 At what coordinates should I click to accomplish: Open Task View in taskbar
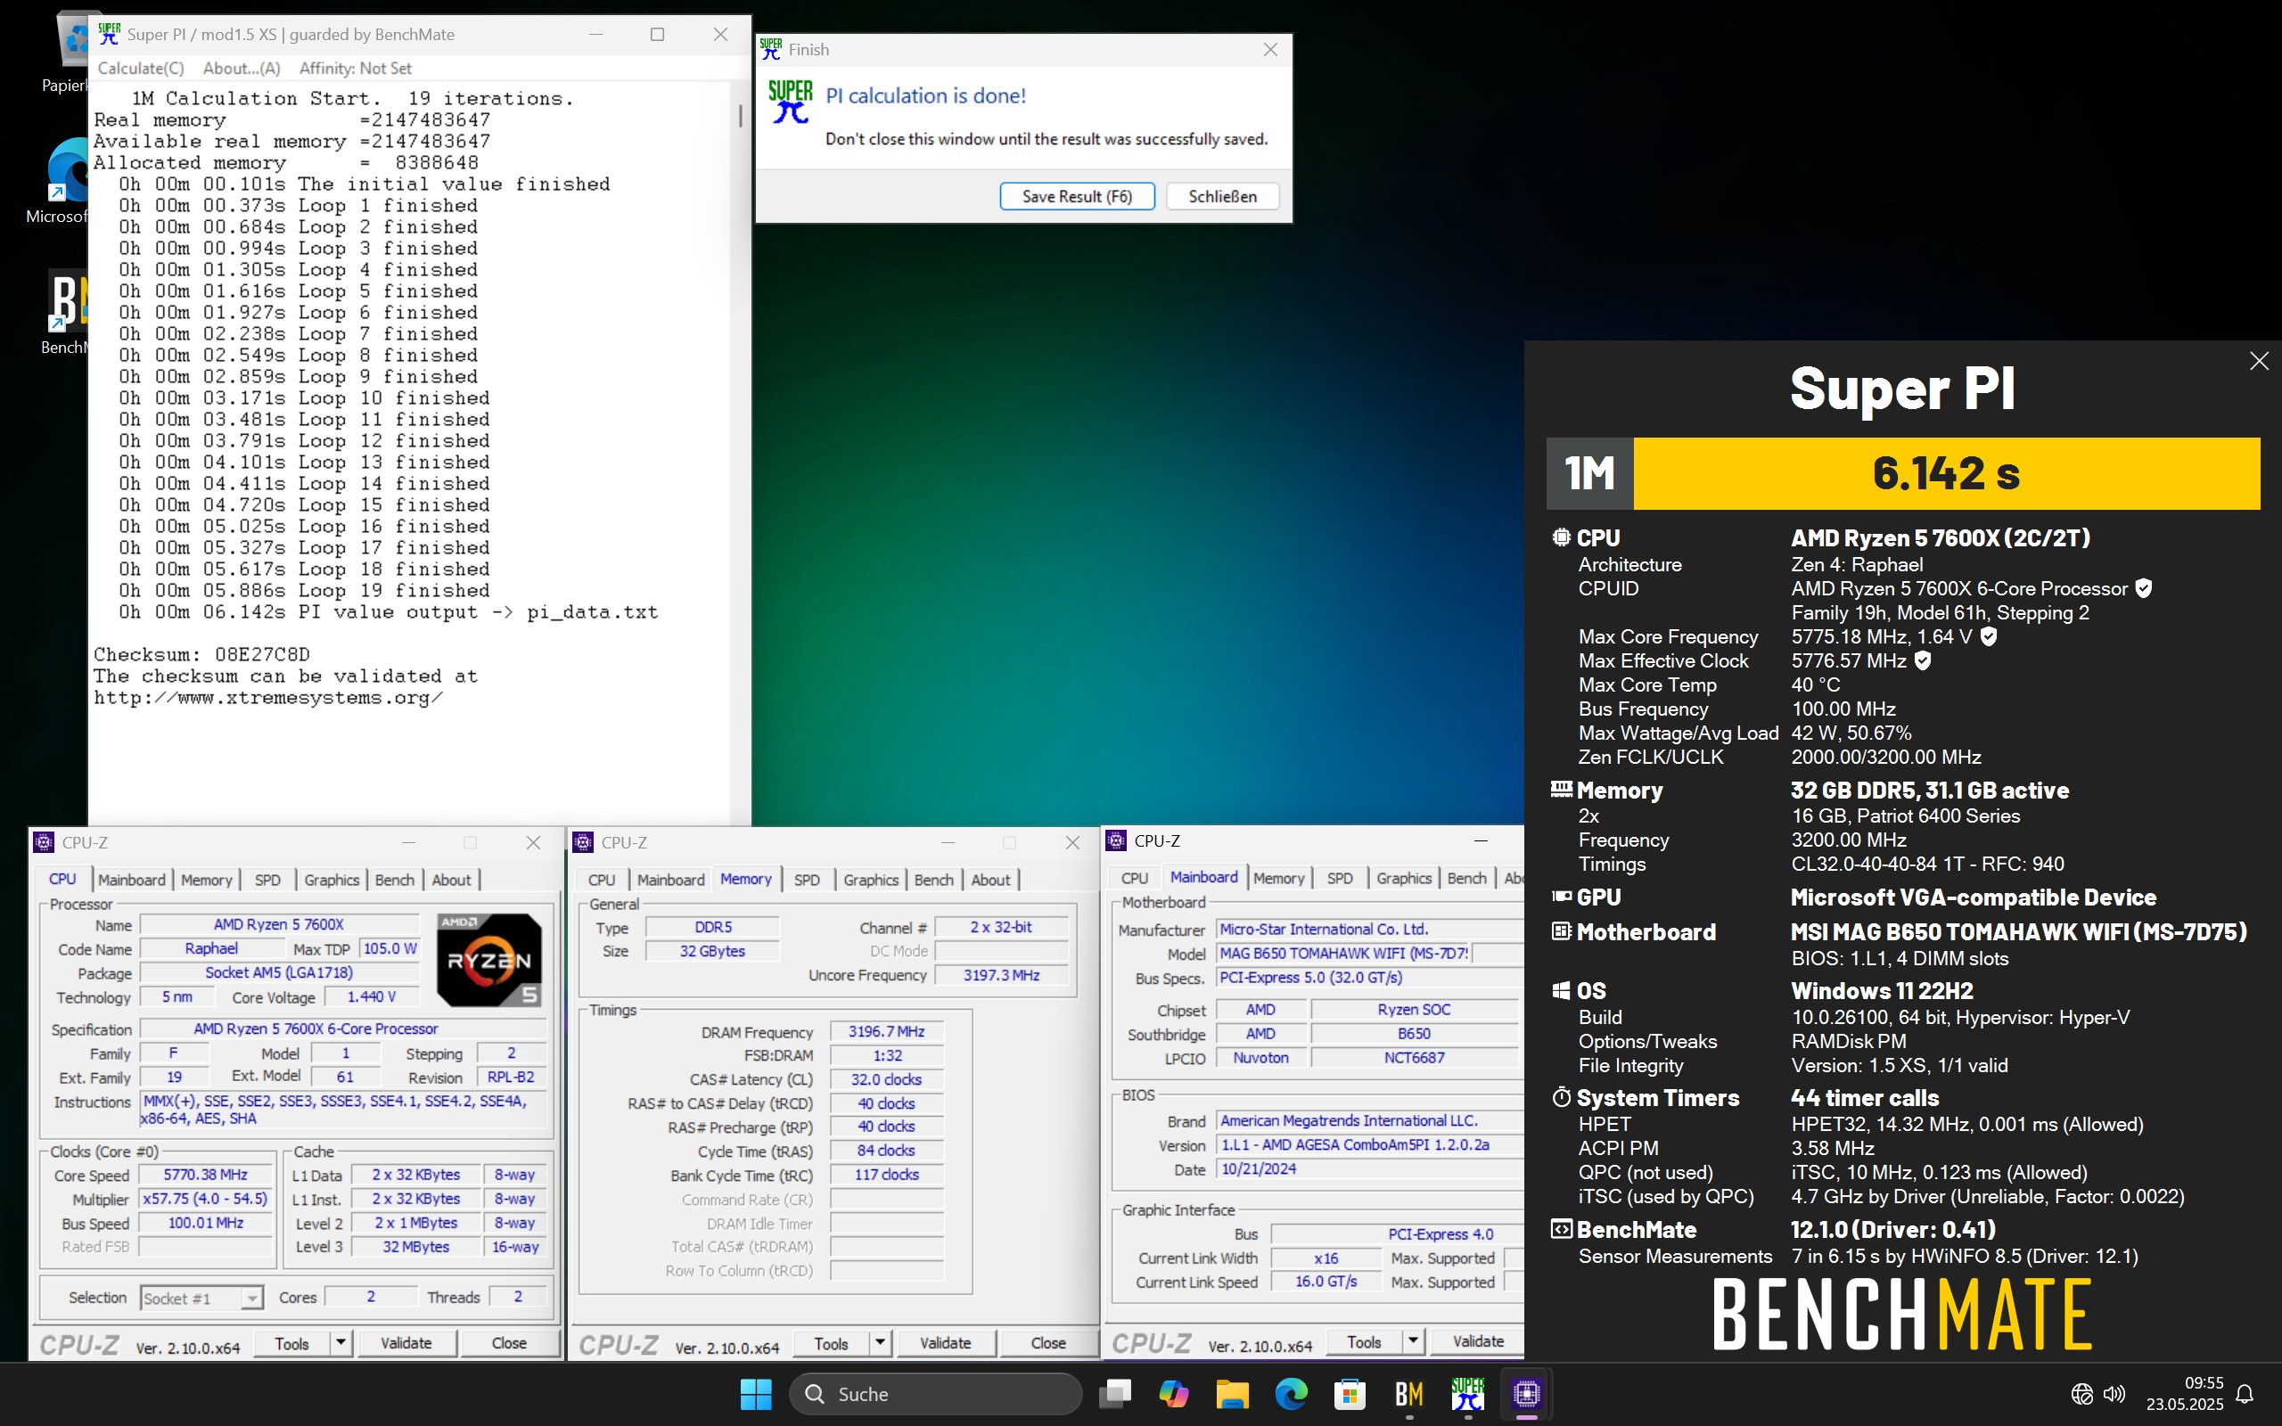point(1114,1393)
